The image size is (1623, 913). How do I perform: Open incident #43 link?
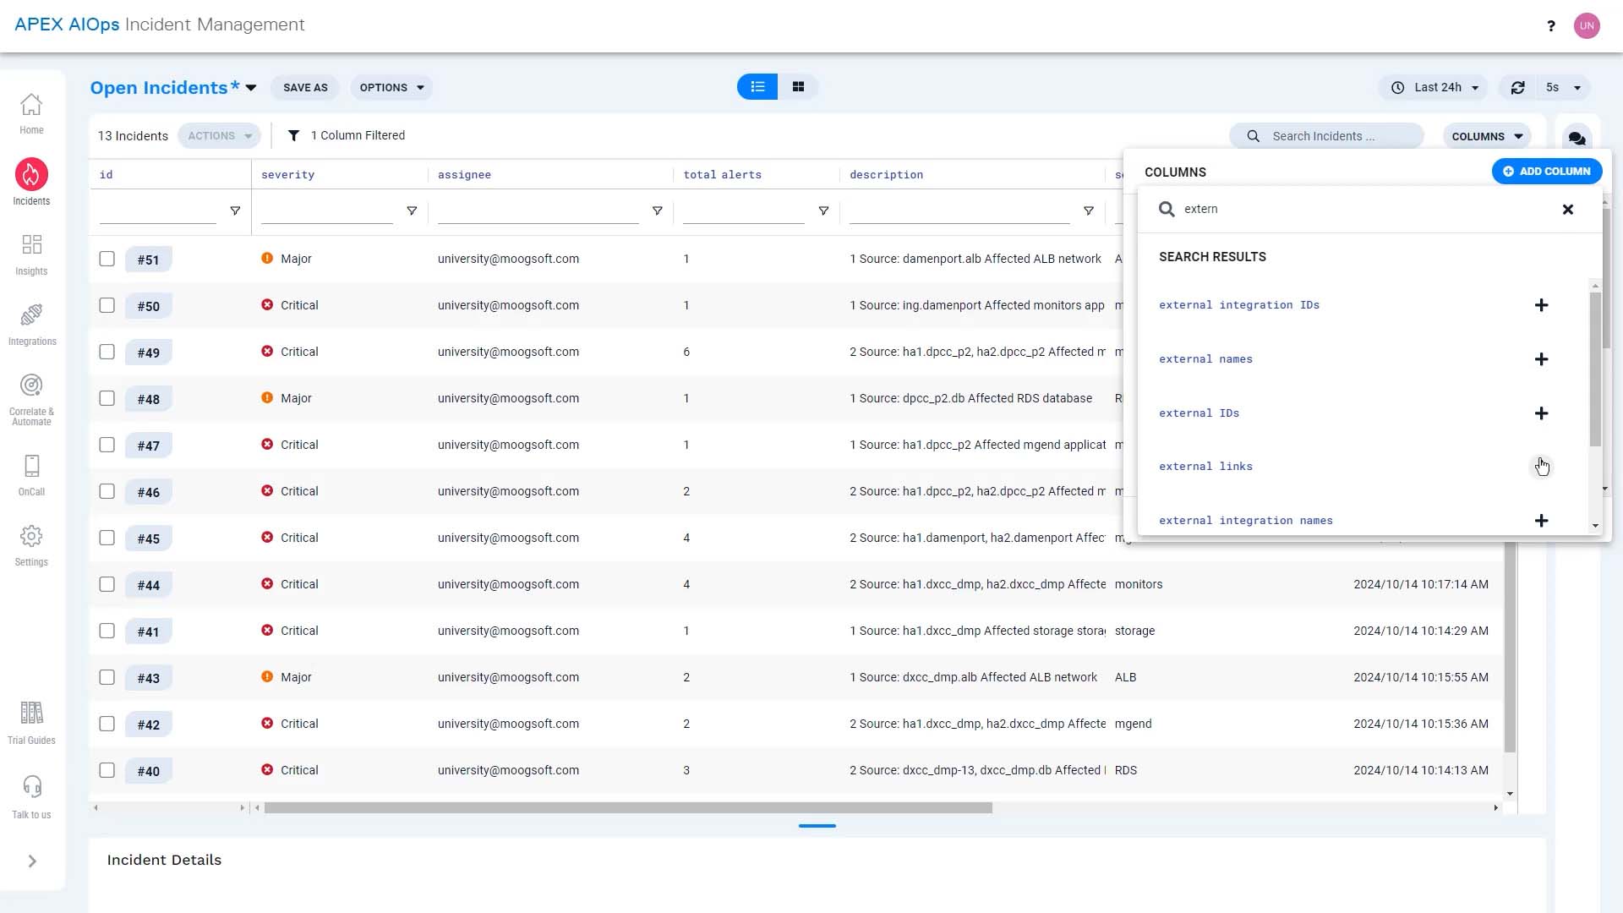pos(149,678)
